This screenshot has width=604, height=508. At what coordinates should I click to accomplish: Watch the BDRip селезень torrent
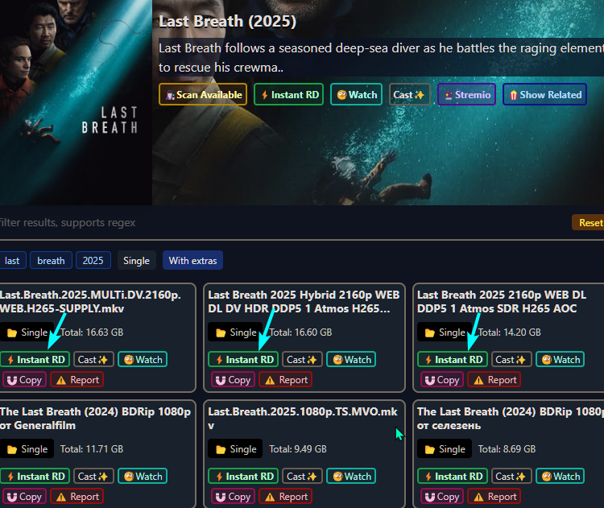click(560, 476)
